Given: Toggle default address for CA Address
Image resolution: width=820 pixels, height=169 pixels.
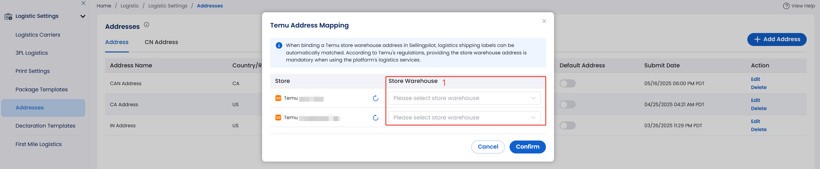Looking at the screenshot, I should pyautogui.click(x=568, y=105).
